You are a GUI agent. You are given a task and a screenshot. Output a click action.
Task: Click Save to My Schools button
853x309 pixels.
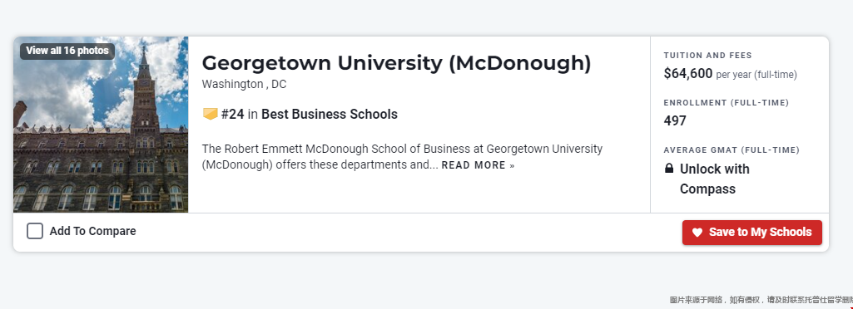pyautogui.click(x=751, y=233)
